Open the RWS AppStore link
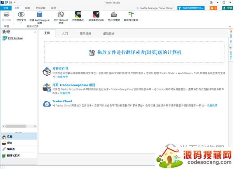Viewport: 233px width, 169px height. pyautogui.click(x=15, y=39)
